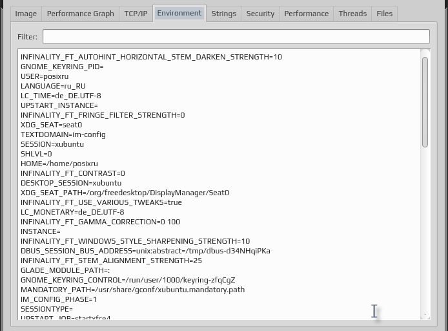The width and height of the screenshot is (448, 331).
Task: Click the Filter text field
Action: pyautogui.click(x=236, y=37)
